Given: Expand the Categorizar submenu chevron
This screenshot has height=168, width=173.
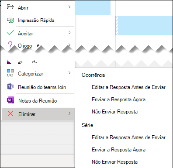Looking at the screenshot, I should pyautogui.click(x=69, y=73).
